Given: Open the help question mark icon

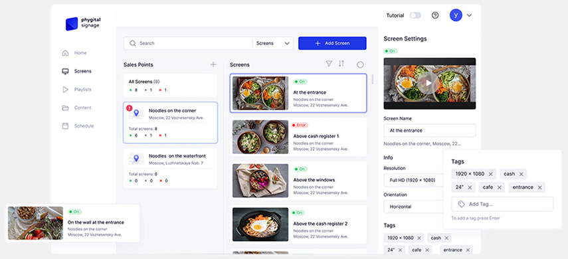Looking at the screenshot, I should point(435,15).
